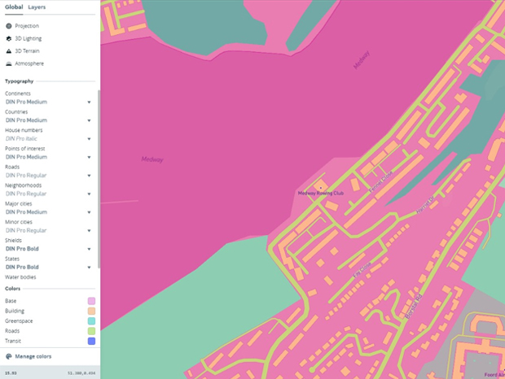Click the Fay Close street label
The image size is (505, 379).
click(x=362, y=271)
